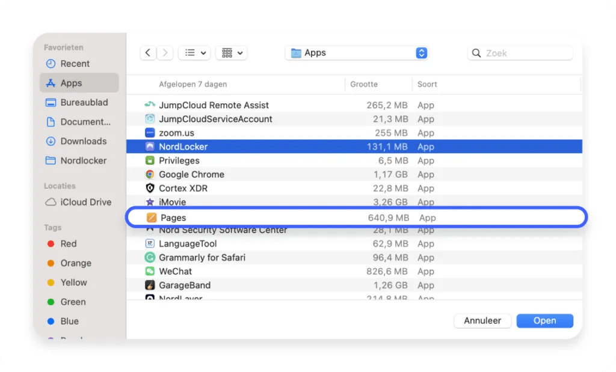Select JumpCloudServiceAccount in the list
616x372 pixels.
(x=354, y=119)
